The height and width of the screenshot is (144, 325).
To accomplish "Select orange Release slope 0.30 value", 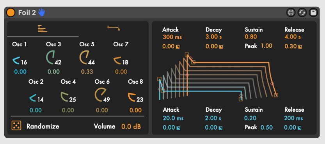I will click(291, 46).
